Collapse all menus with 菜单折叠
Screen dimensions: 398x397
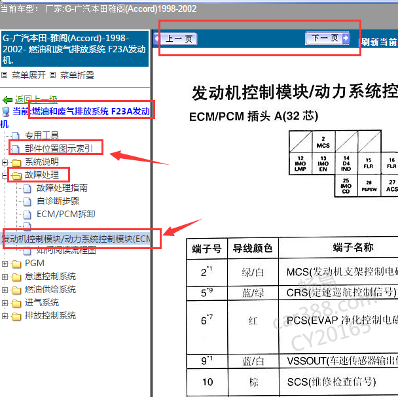(x=77, y=75)
